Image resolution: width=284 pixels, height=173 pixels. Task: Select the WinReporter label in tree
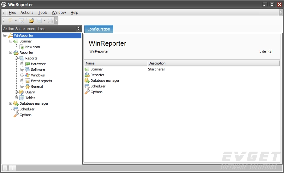tap(24, 36)
